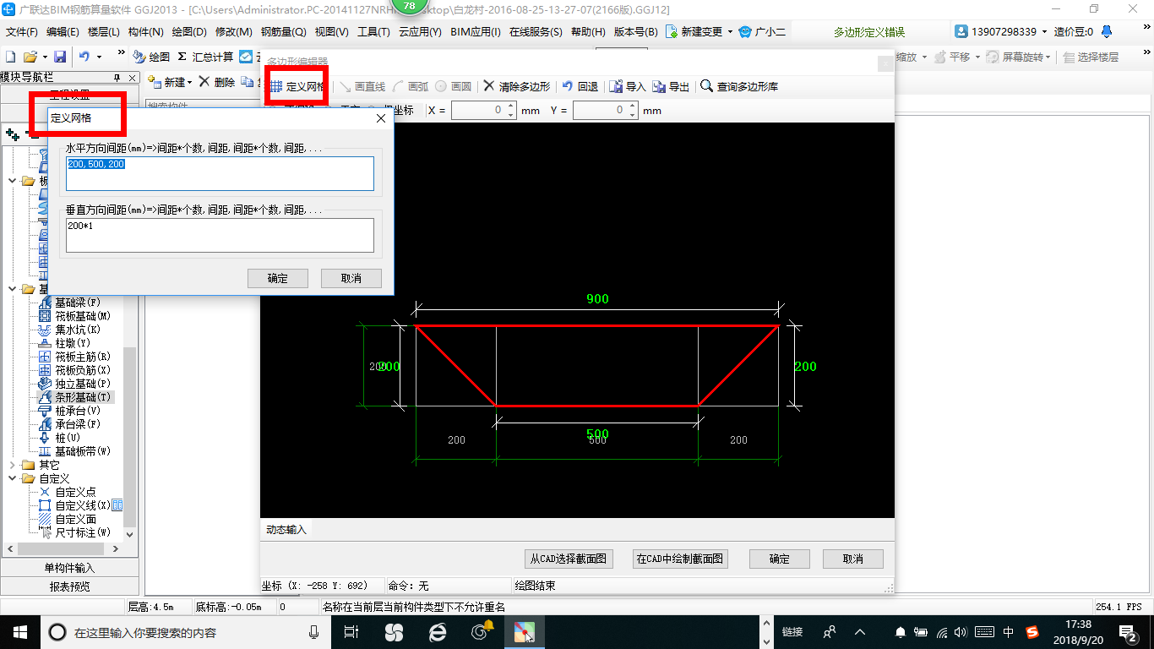Click the 广小二 assistant icon
Viewport: 1154px width, 649px height.
744,32
